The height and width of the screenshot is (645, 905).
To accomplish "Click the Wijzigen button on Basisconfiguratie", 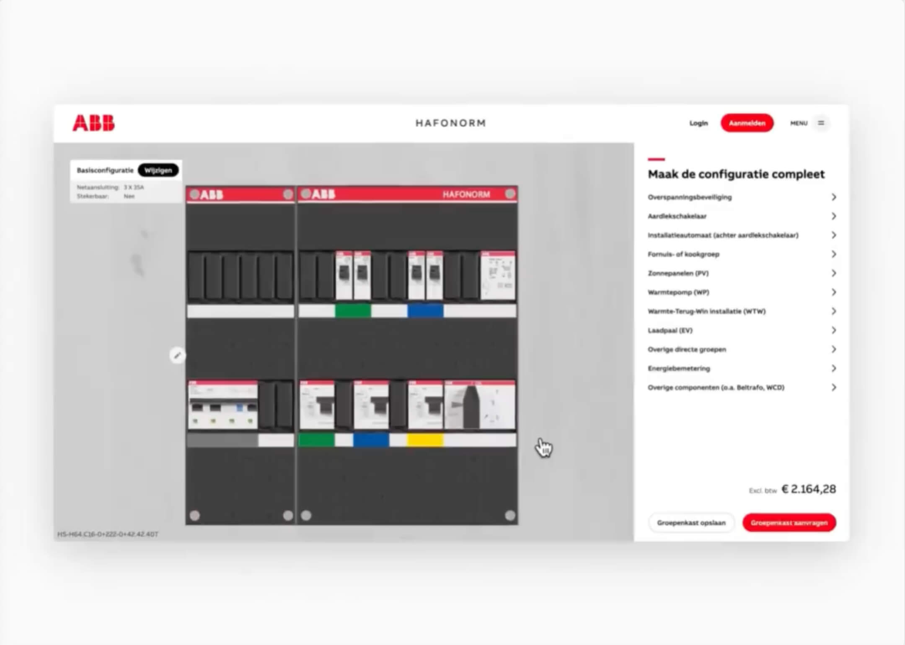I will [158, 170].
